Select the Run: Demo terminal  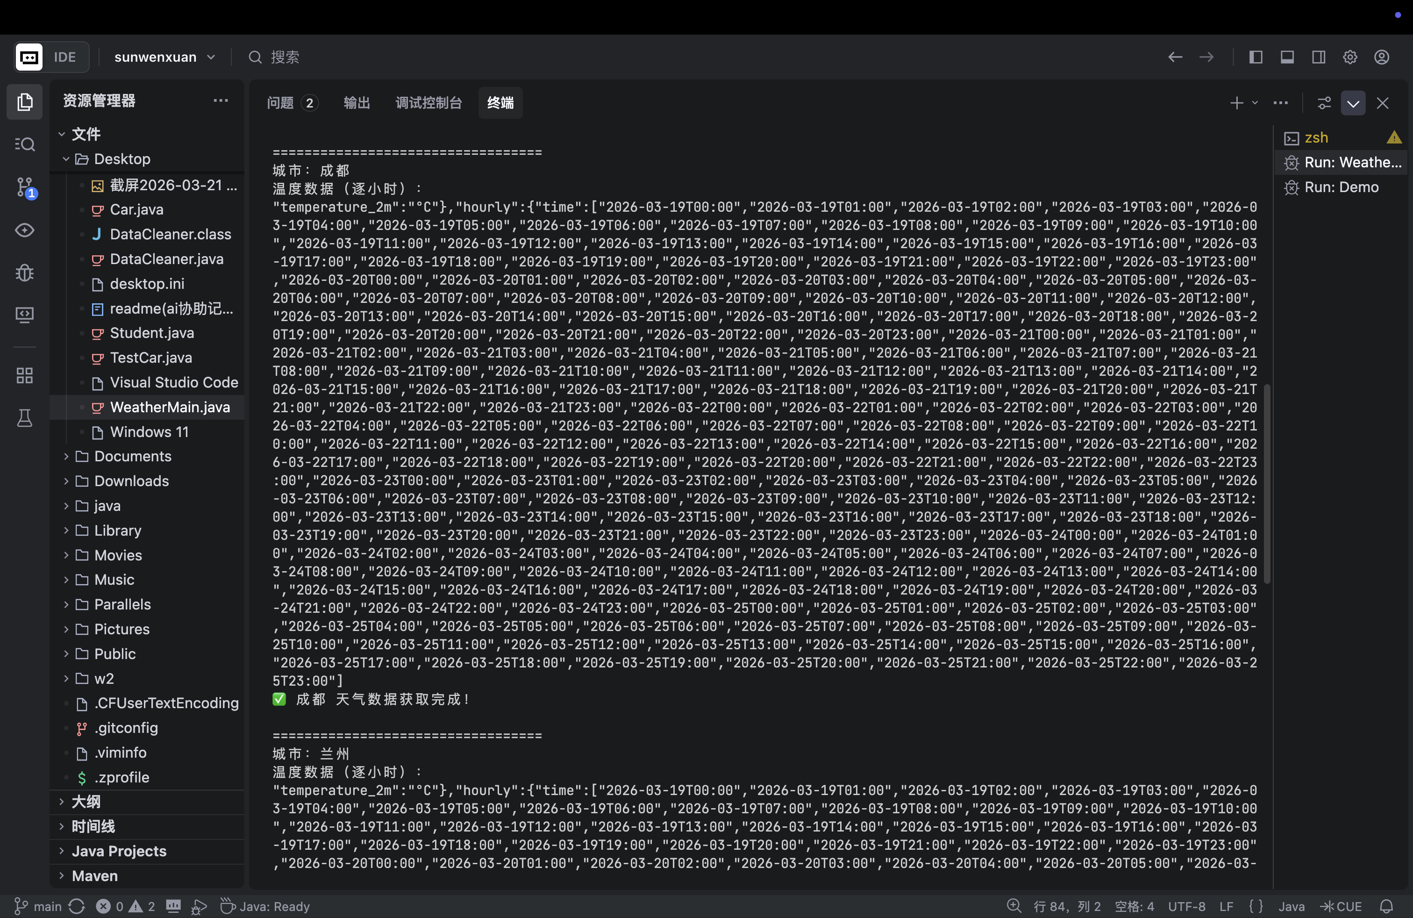point(1341,187)
